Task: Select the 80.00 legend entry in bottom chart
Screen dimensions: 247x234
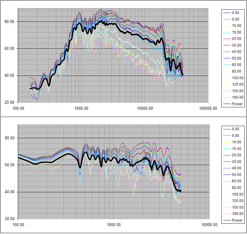Action: (232, 188)
